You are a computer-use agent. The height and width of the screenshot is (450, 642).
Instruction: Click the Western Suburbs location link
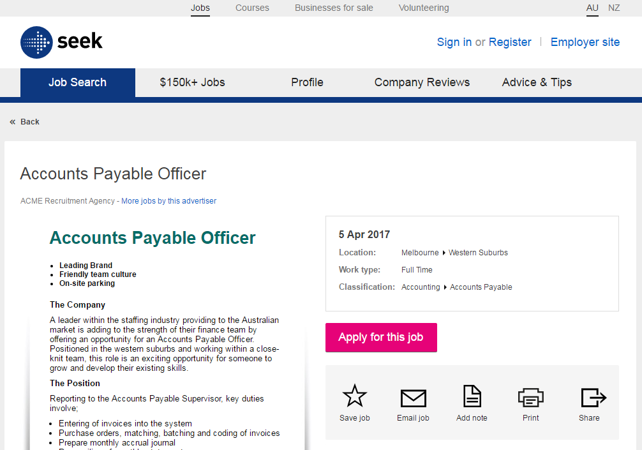(x=478, y=253)
